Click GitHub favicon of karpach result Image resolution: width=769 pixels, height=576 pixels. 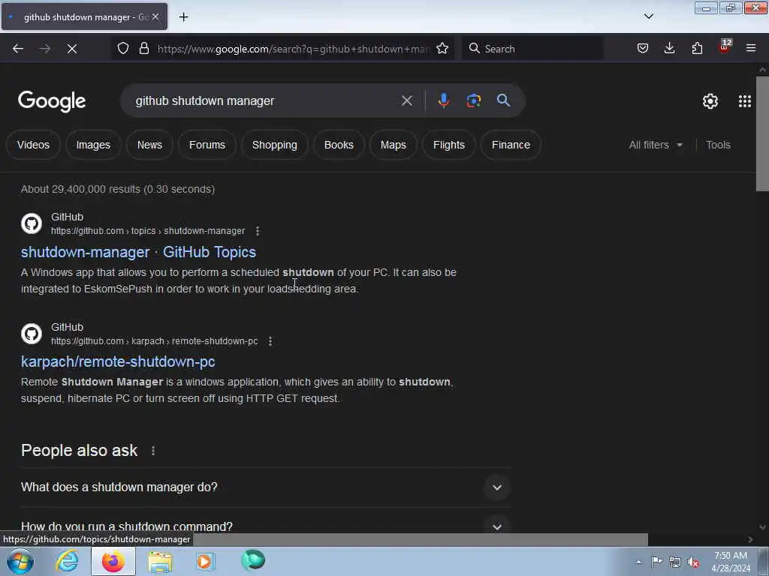coord(32,334)
